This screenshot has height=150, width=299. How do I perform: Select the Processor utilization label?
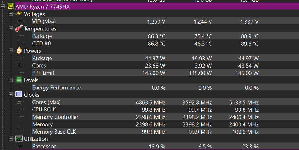coord(44,146)
